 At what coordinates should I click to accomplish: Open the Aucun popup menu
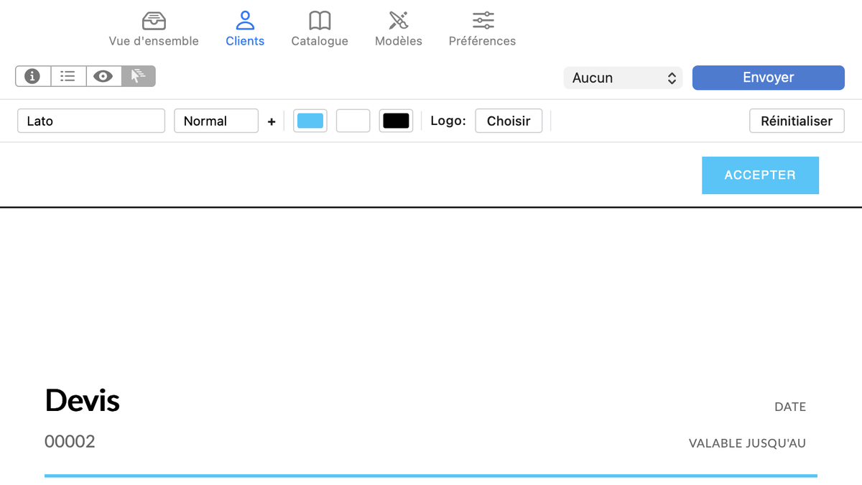[x=623, y=78]
